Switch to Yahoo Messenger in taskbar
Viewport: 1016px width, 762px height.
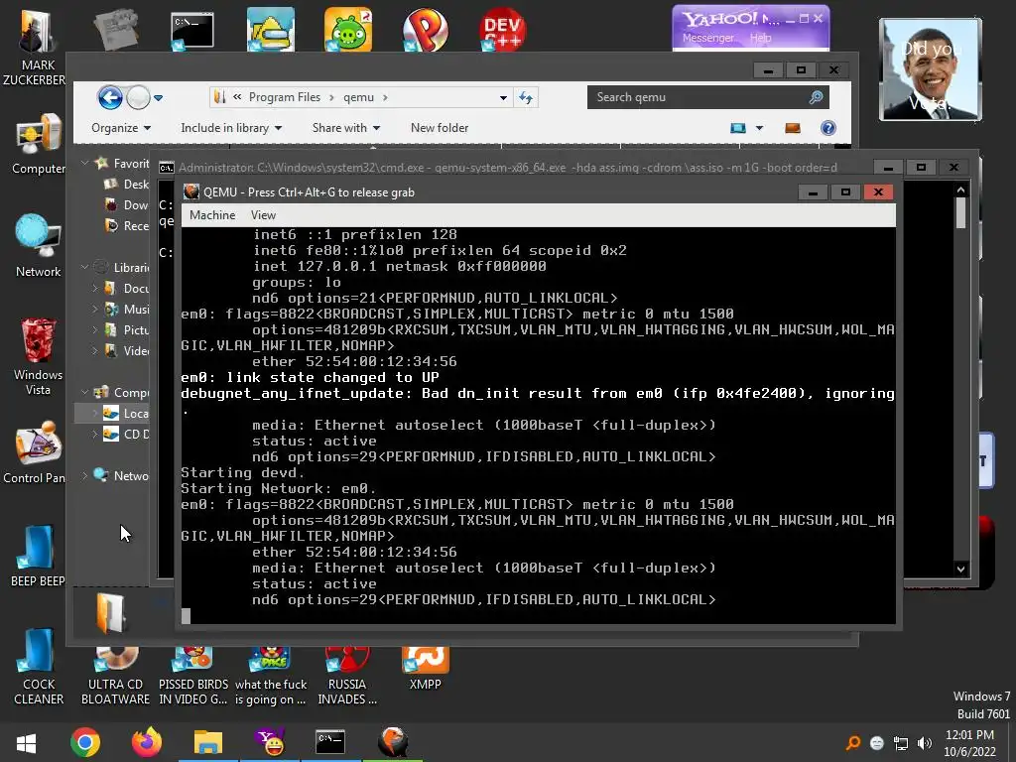pyautogui.click(x=270, y=742)
